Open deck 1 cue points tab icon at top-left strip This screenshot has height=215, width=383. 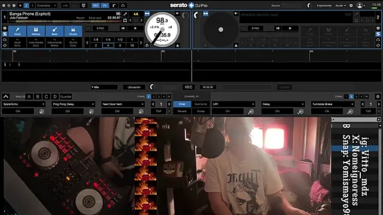pyautogui.click(x=5, y=29)
